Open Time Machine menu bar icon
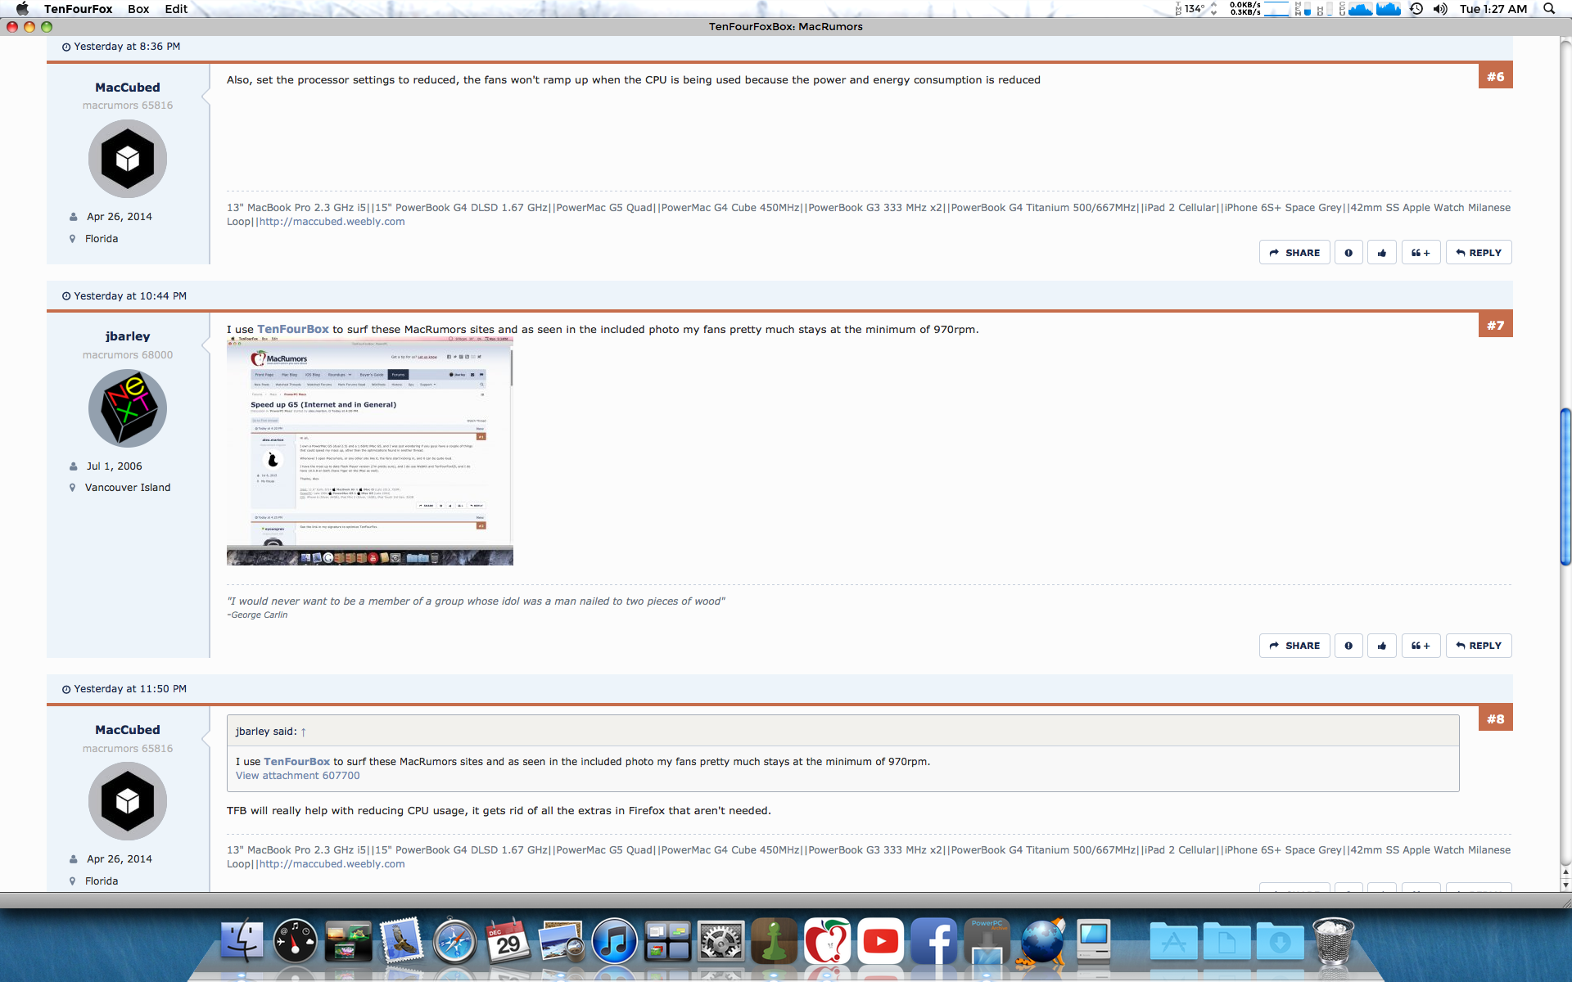The width and height of the screenshot is (1572, 982). coord(1416,9)
